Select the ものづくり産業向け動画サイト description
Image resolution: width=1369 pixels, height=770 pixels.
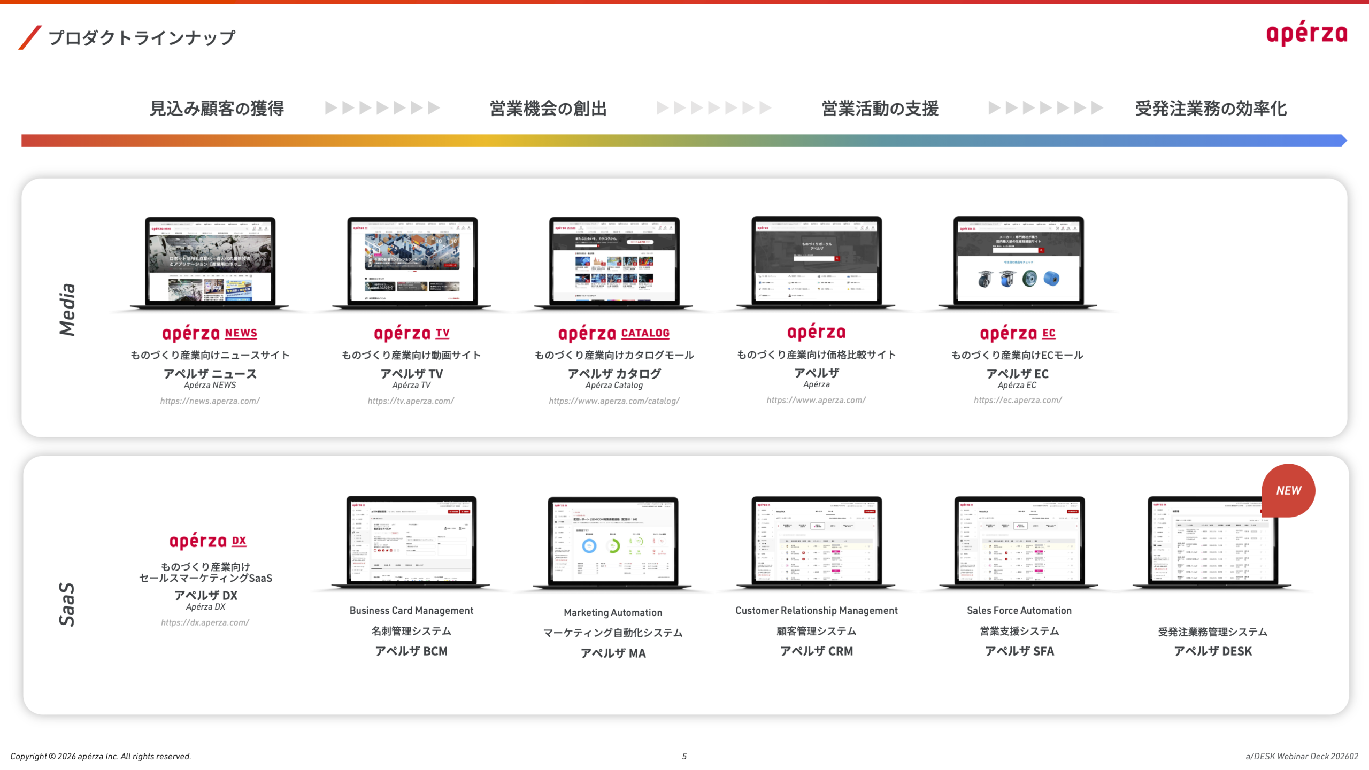[411, 355]
